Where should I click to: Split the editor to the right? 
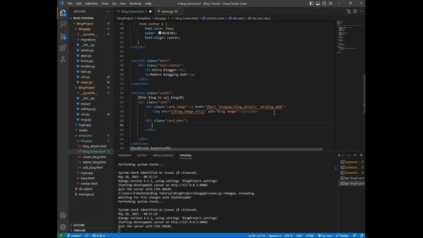[x=356, y=11]
